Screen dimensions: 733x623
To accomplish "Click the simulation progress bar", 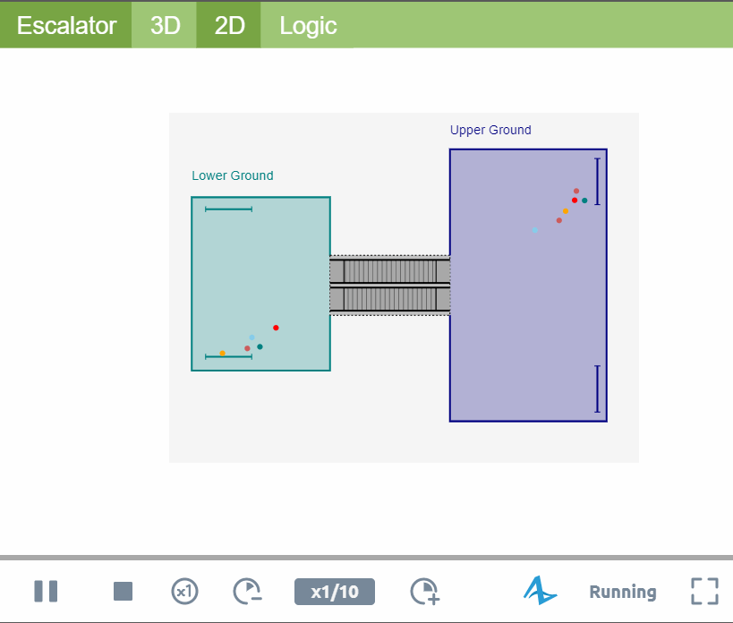I will 367,557.
